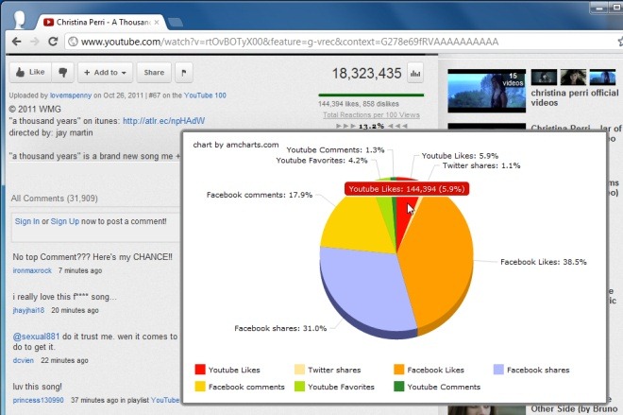Click chart by amcharts.com credit
623x415 pixels.
[x=236, y=145]
